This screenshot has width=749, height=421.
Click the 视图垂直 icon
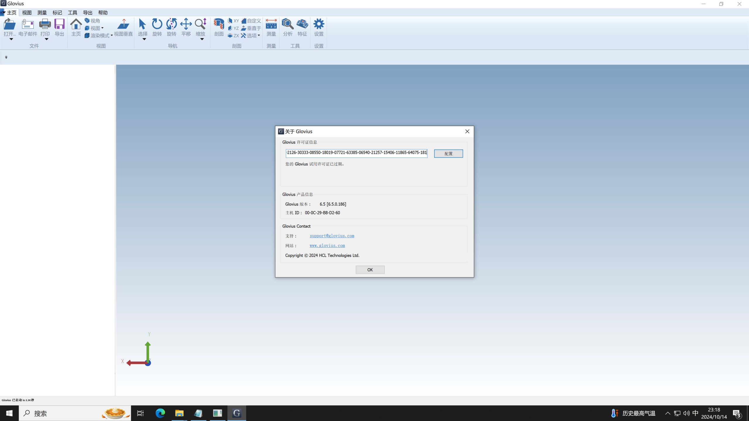(123, 24)
